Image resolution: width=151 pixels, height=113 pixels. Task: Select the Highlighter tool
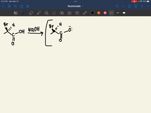(39, 13)
